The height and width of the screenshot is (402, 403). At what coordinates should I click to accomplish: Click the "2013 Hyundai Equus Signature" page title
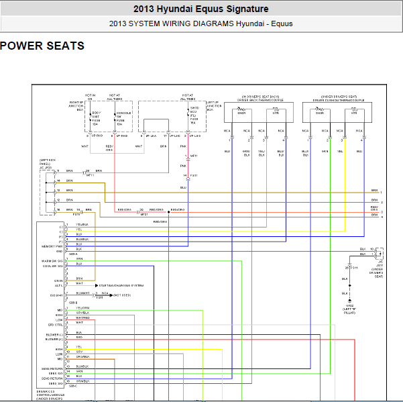tap(200, 9)
